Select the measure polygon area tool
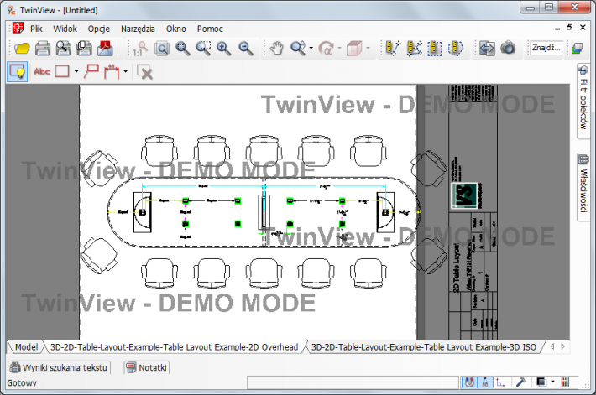Image resolution: width=596 pixels, height=395 pixels. tap(455, 49)
